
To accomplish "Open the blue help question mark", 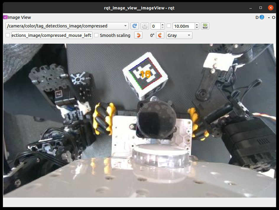I will click(x=262, y=17).
